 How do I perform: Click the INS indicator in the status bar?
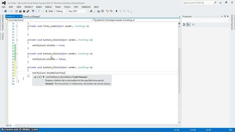click(x=231, y=130)
